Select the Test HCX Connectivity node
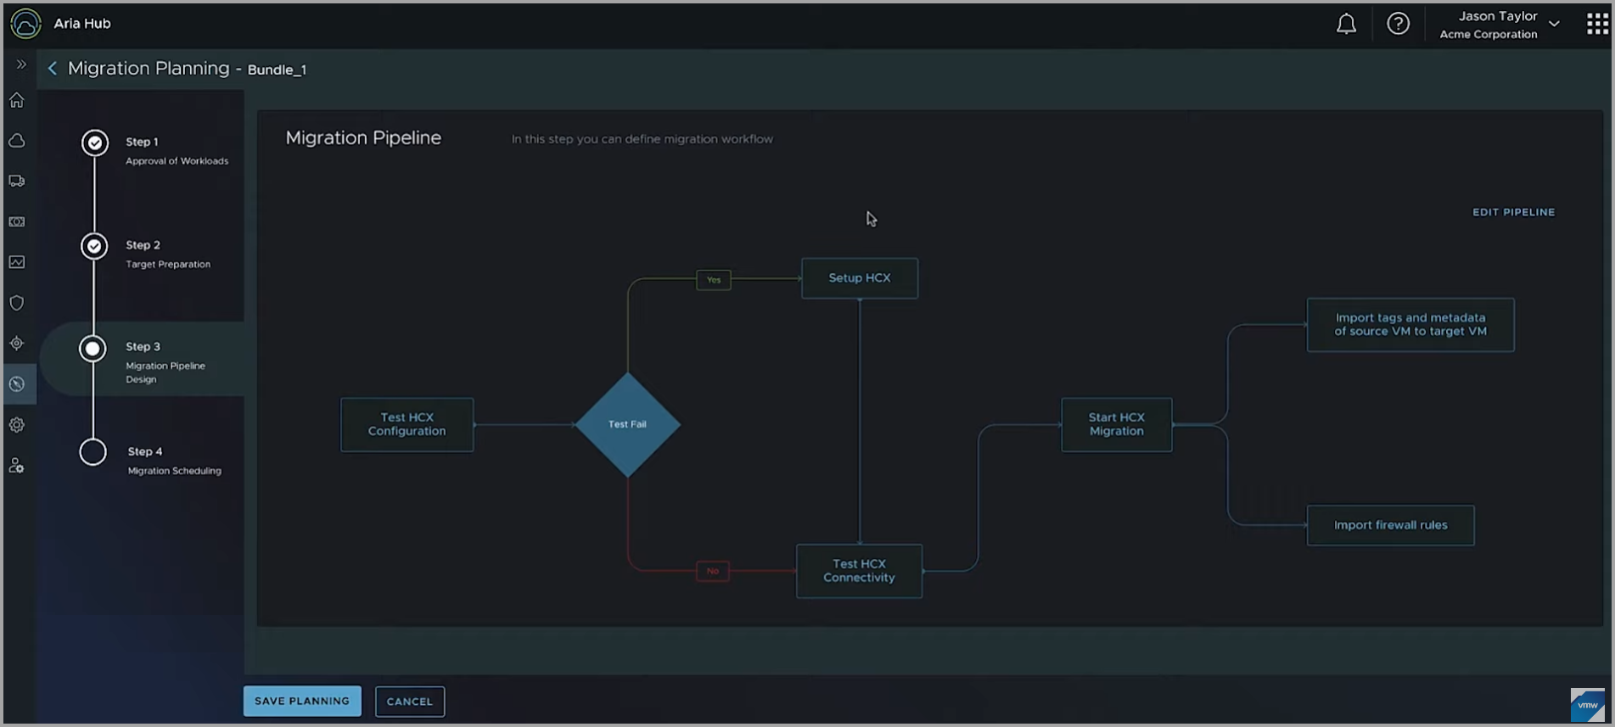 click(x=859, y=571)
